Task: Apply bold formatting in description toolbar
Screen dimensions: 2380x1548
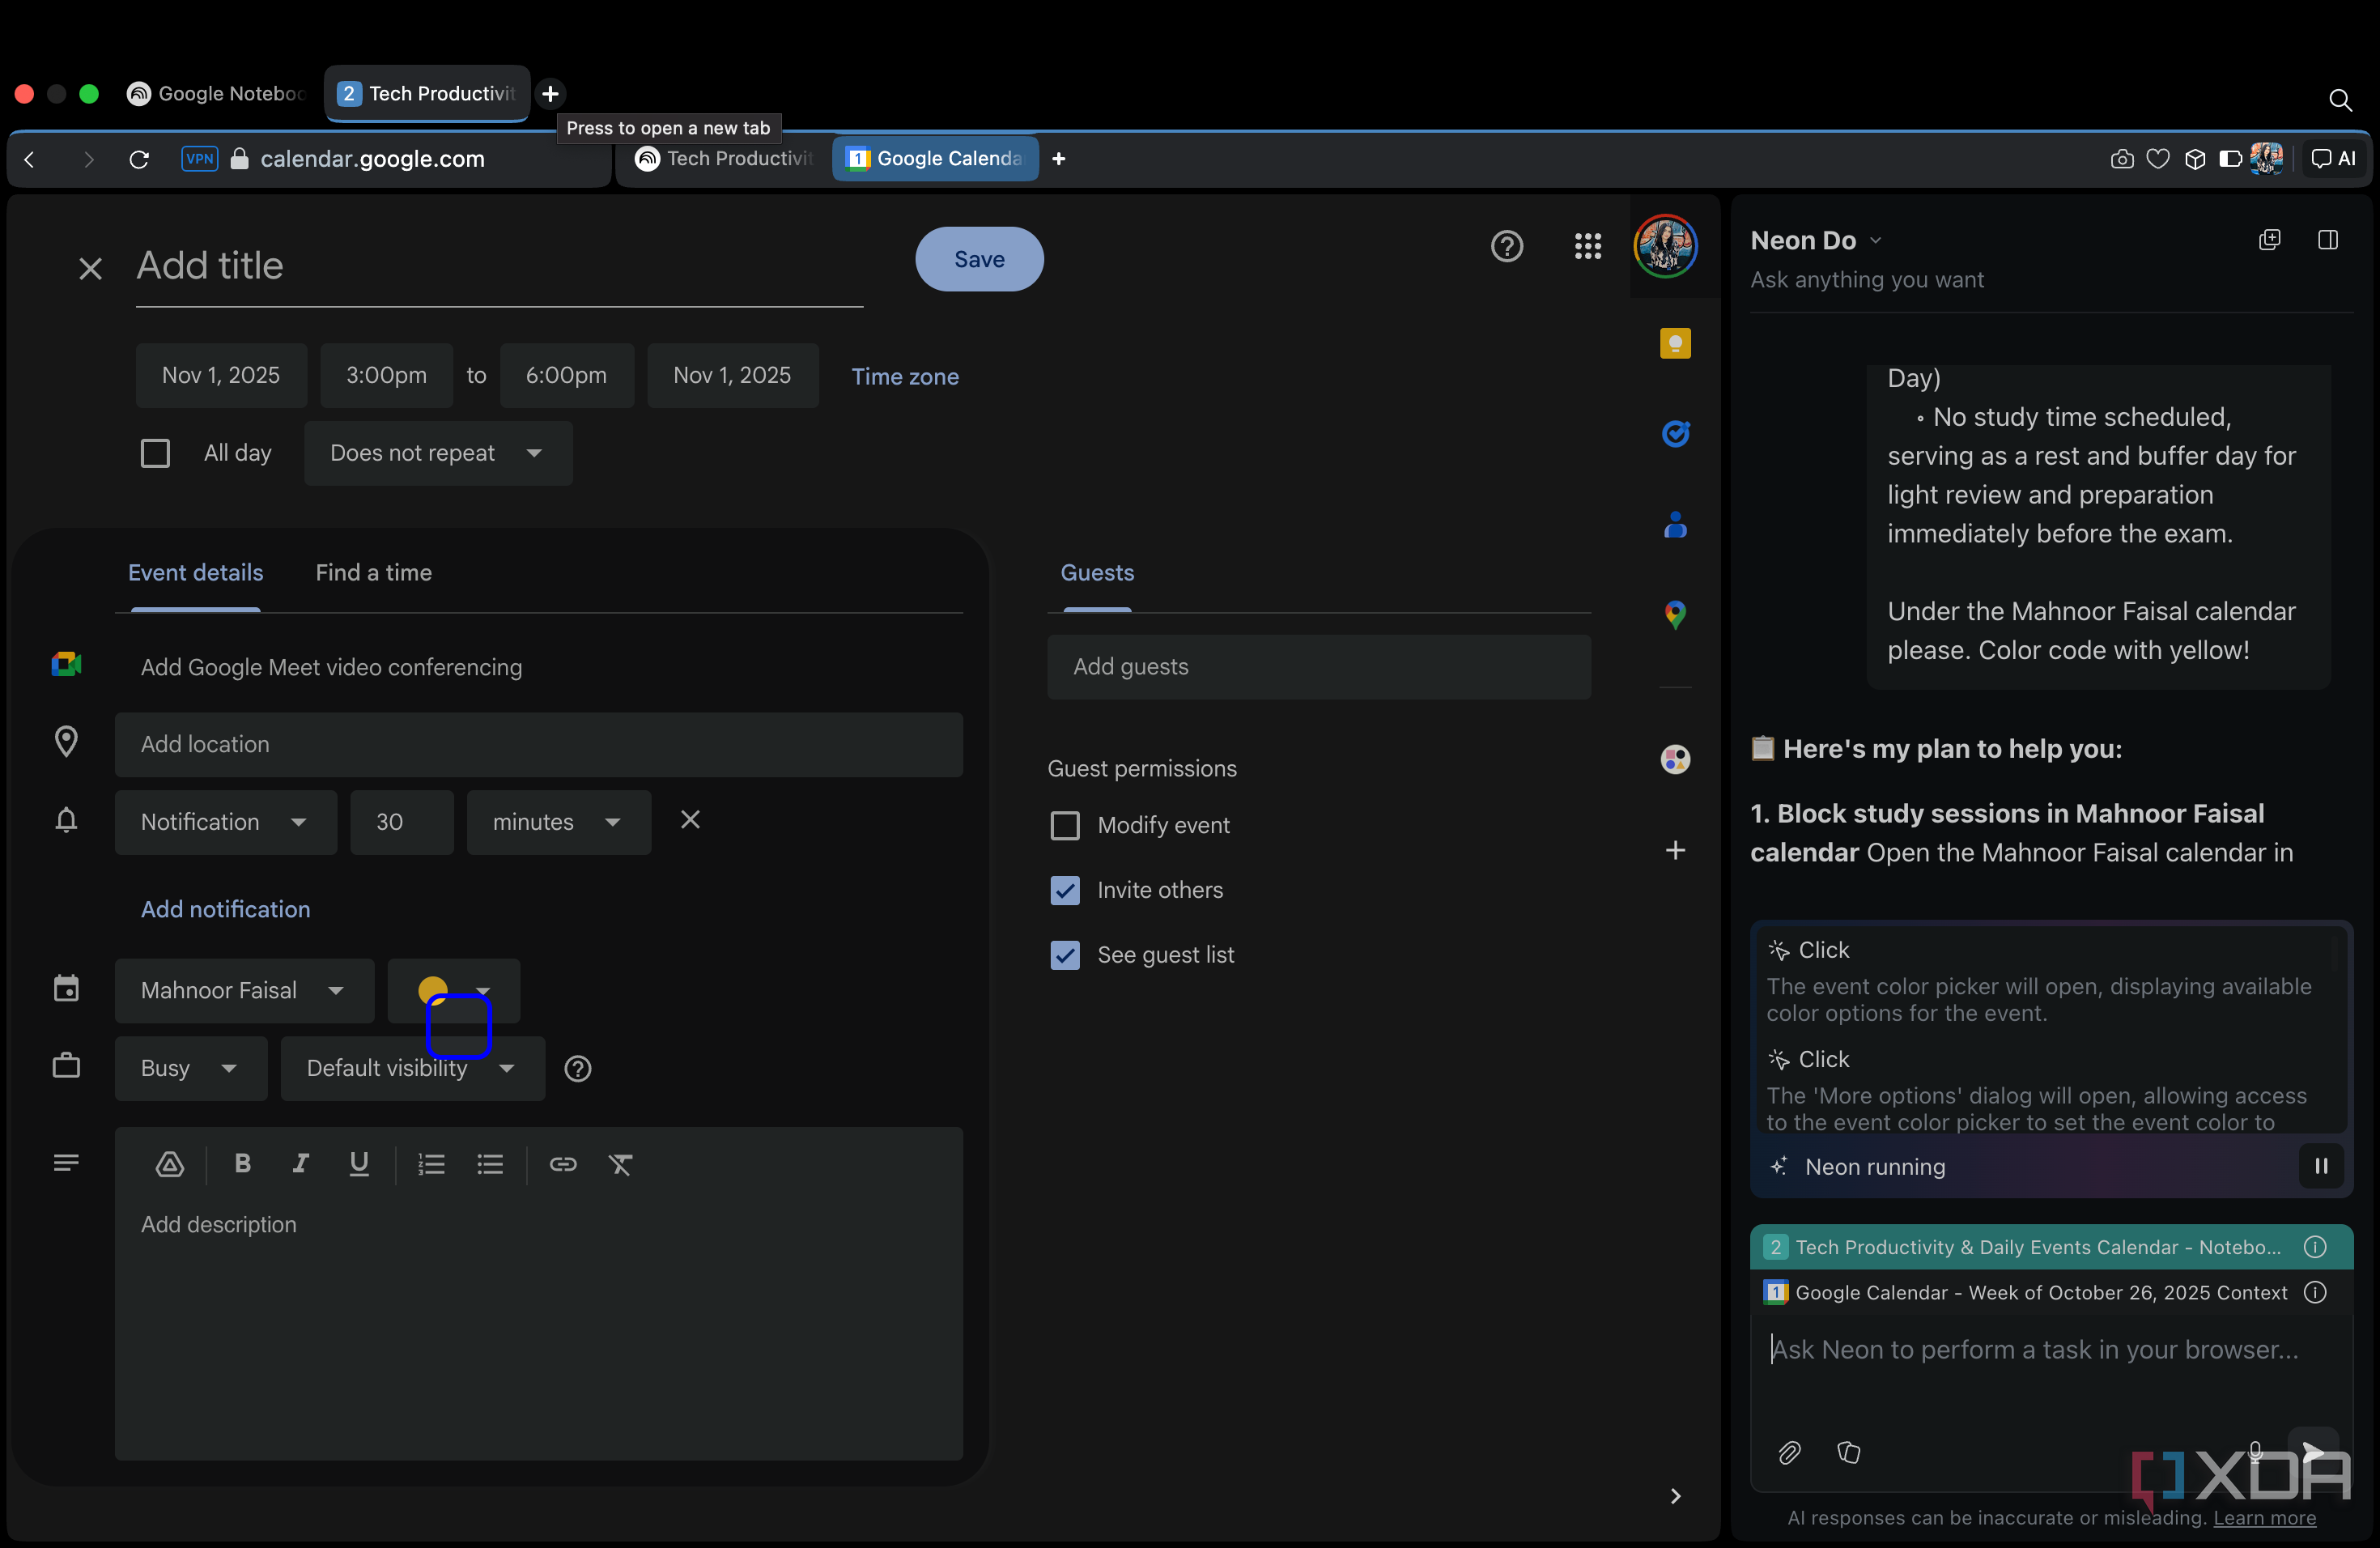Action: [x=242, y=1163]
